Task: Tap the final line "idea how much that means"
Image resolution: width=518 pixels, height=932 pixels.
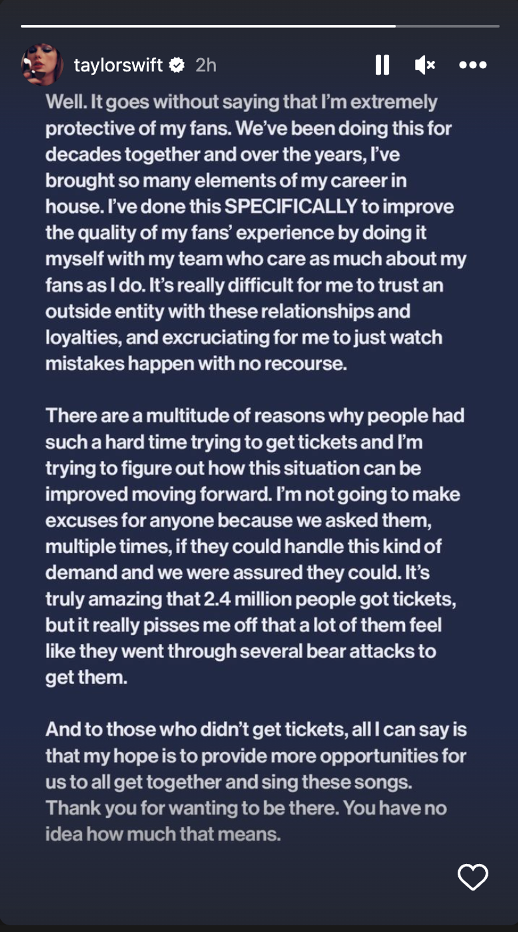Action: point(163,834)
